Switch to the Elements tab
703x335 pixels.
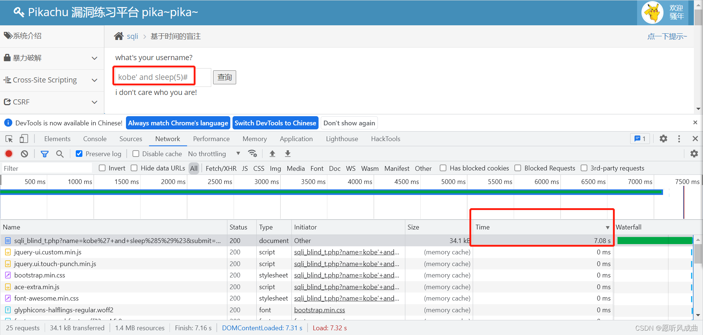tap(57, 139)
